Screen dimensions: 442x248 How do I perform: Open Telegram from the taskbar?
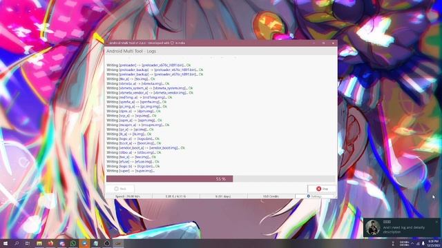84,243
